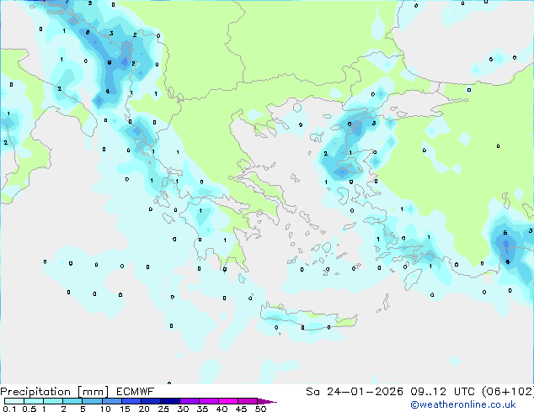
Task: Select the 0.5–1 mm legend color swatch
Action: point(34,401)
